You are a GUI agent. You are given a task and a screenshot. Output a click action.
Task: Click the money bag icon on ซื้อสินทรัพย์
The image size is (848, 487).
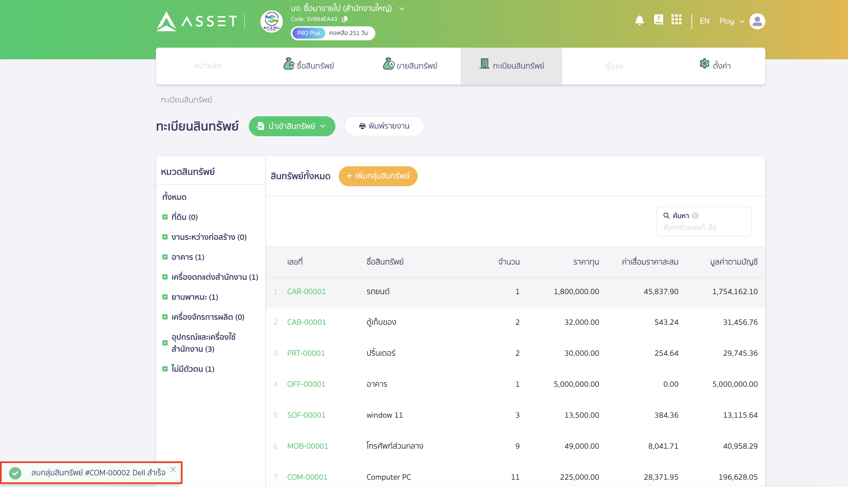pos(288,64)
